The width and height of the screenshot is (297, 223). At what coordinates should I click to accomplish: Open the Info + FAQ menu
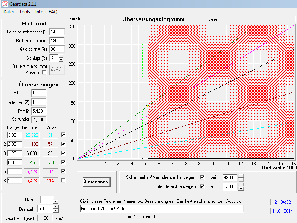46,12
